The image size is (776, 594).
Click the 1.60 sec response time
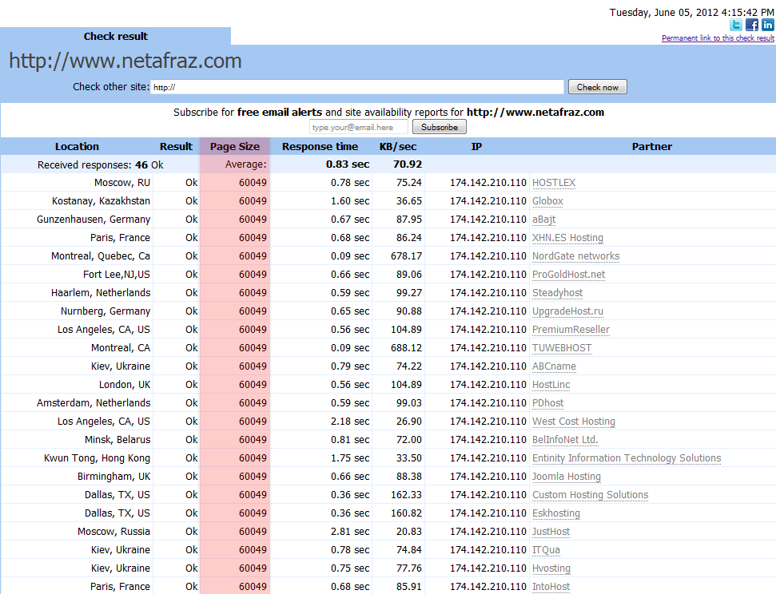pyautogui.click(x=350, y=201)
